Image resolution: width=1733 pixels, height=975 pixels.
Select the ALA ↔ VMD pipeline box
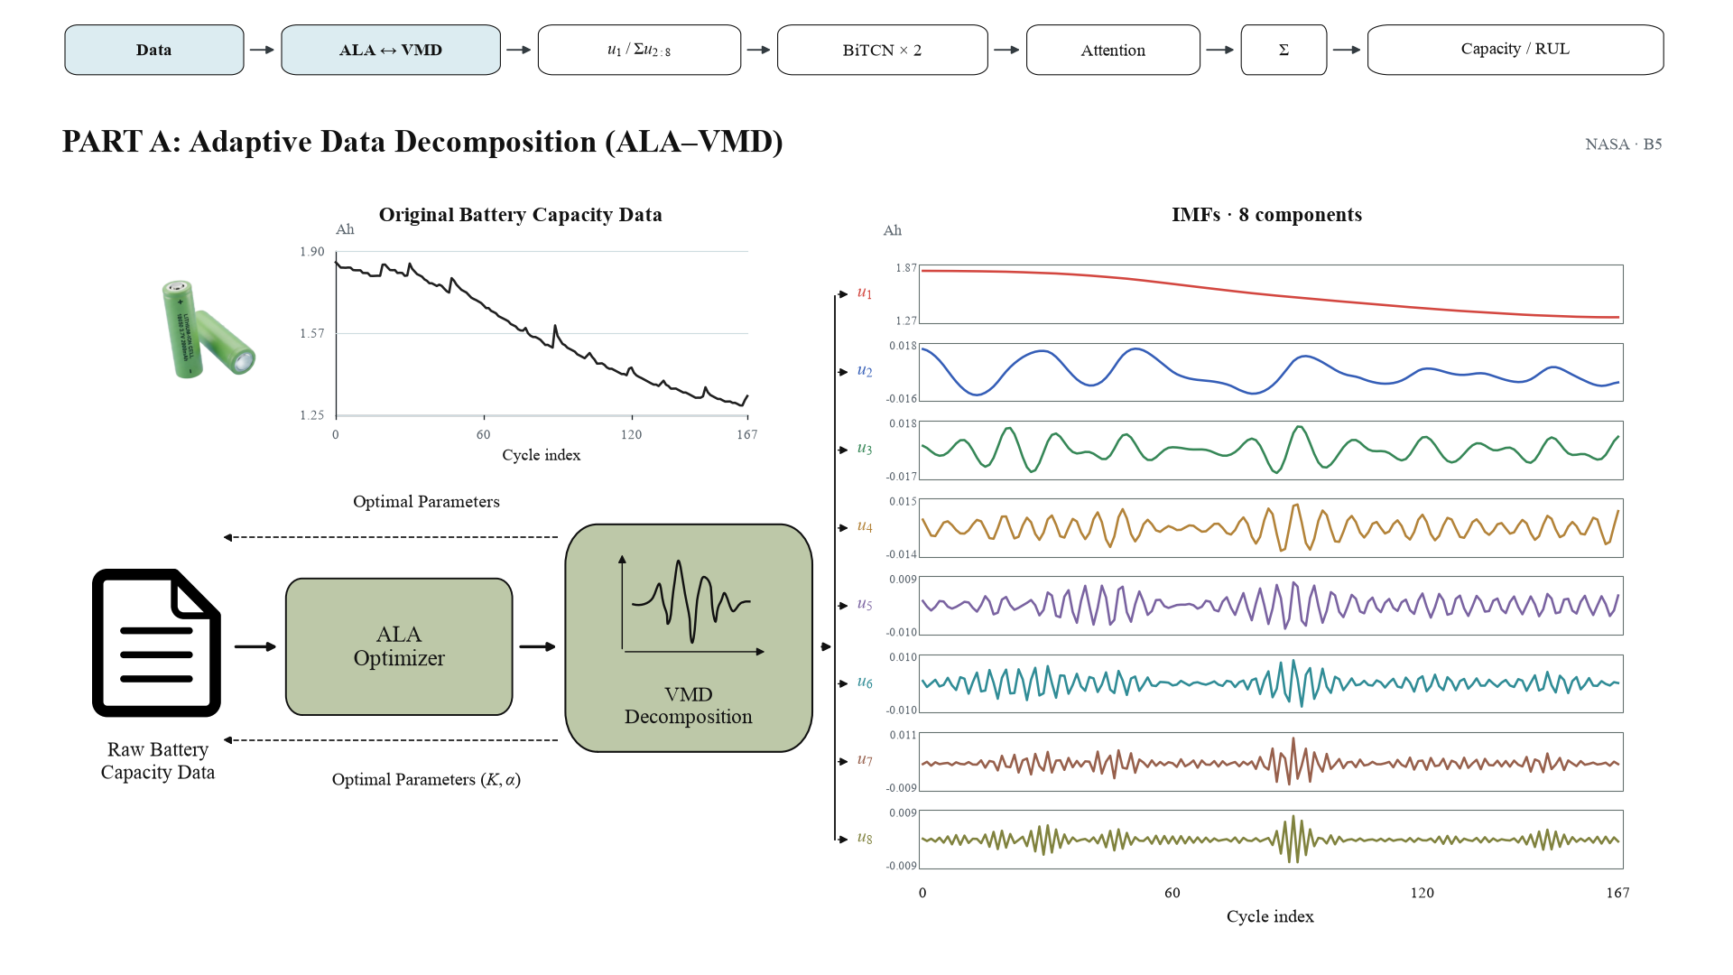pos(391,50)
